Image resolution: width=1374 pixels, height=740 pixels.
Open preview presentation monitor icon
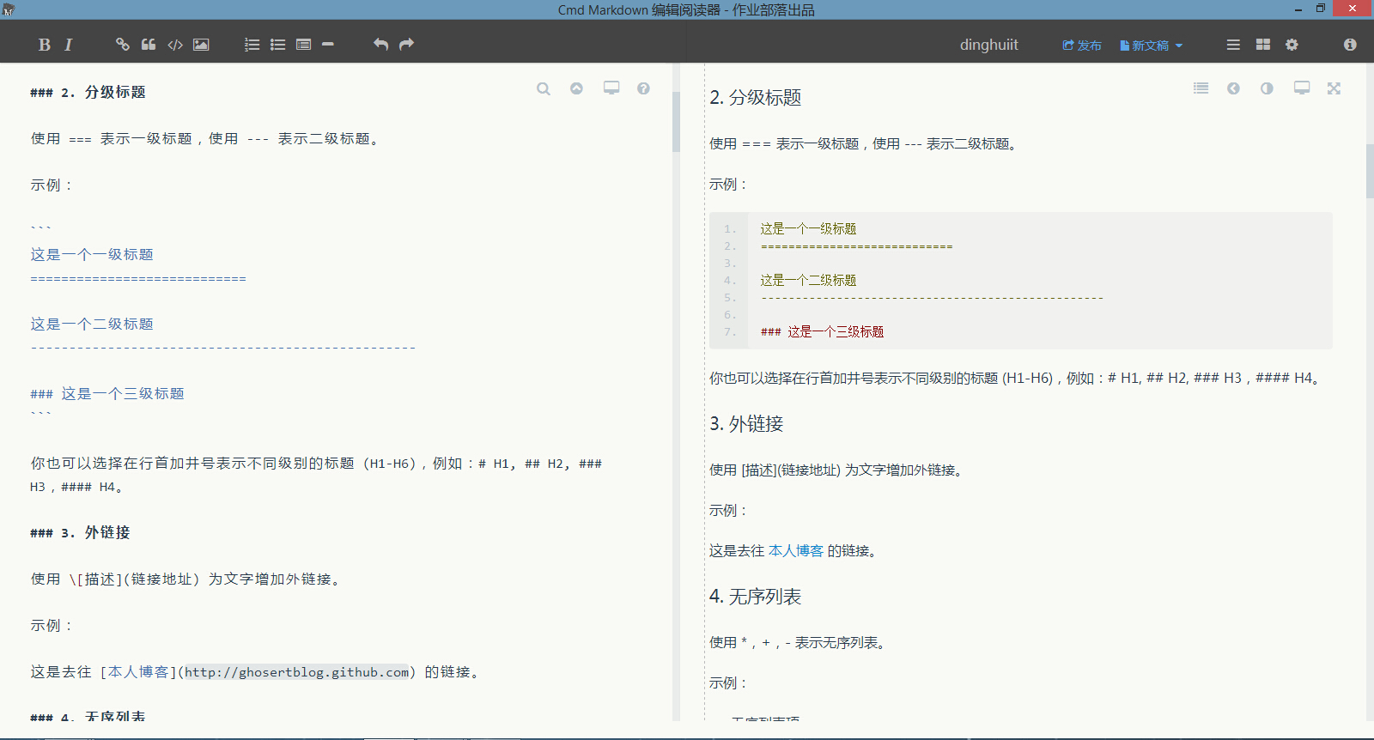1302,88
